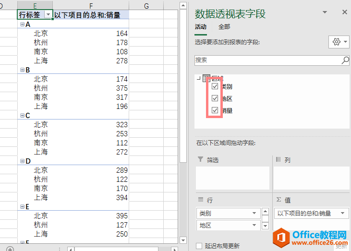Click empty 筛选 drop area box

(x=232, y=178)
